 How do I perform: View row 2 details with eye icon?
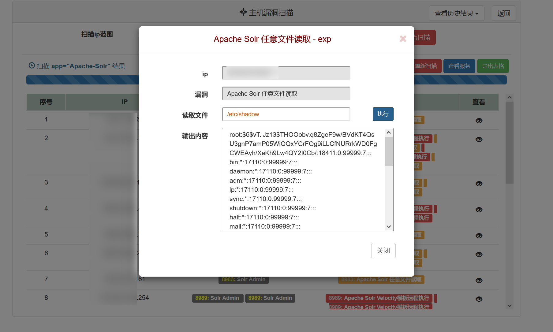tap(479, 139)
